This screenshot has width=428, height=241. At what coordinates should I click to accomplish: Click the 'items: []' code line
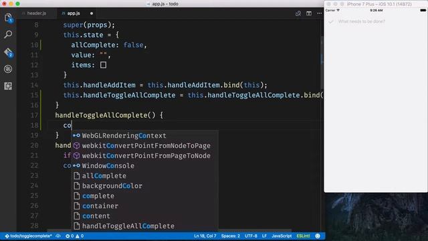89,65
